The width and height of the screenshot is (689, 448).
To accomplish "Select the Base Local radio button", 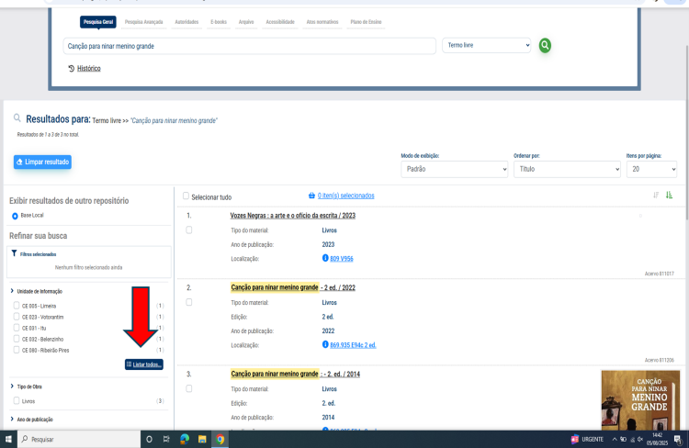I will point(15,216).
